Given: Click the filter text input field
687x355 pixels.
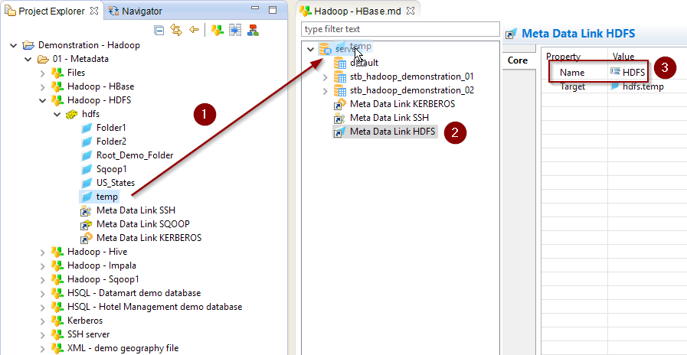Looking at the screenshot, I should [x=400, y=29].
